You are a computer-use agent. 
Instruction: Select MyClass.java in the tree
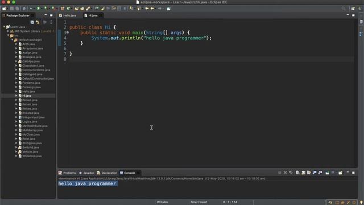coord(31,134)
